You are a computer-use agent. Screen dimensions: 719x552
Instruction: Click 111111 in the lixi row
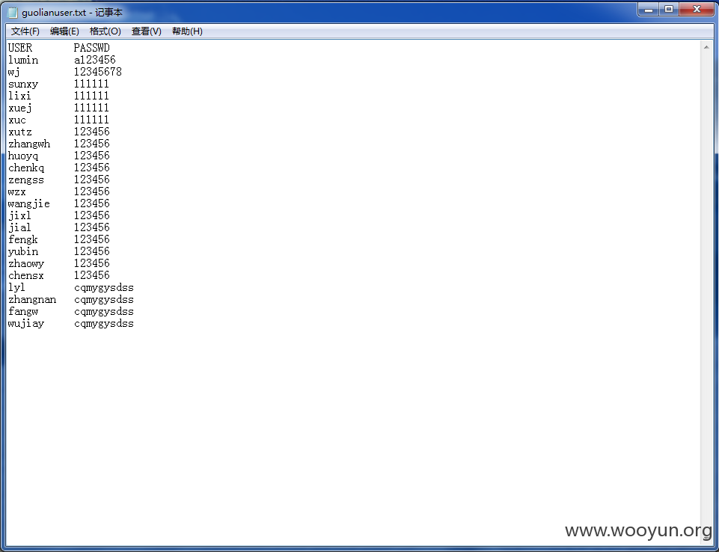[x=92, y=96]
